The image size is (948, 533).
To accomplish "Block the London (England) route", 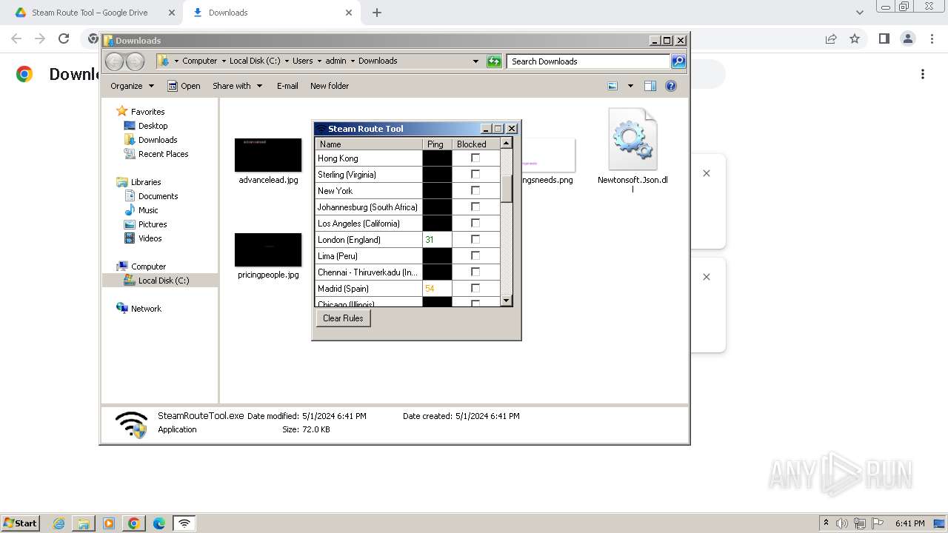I will tap(475, 239).
